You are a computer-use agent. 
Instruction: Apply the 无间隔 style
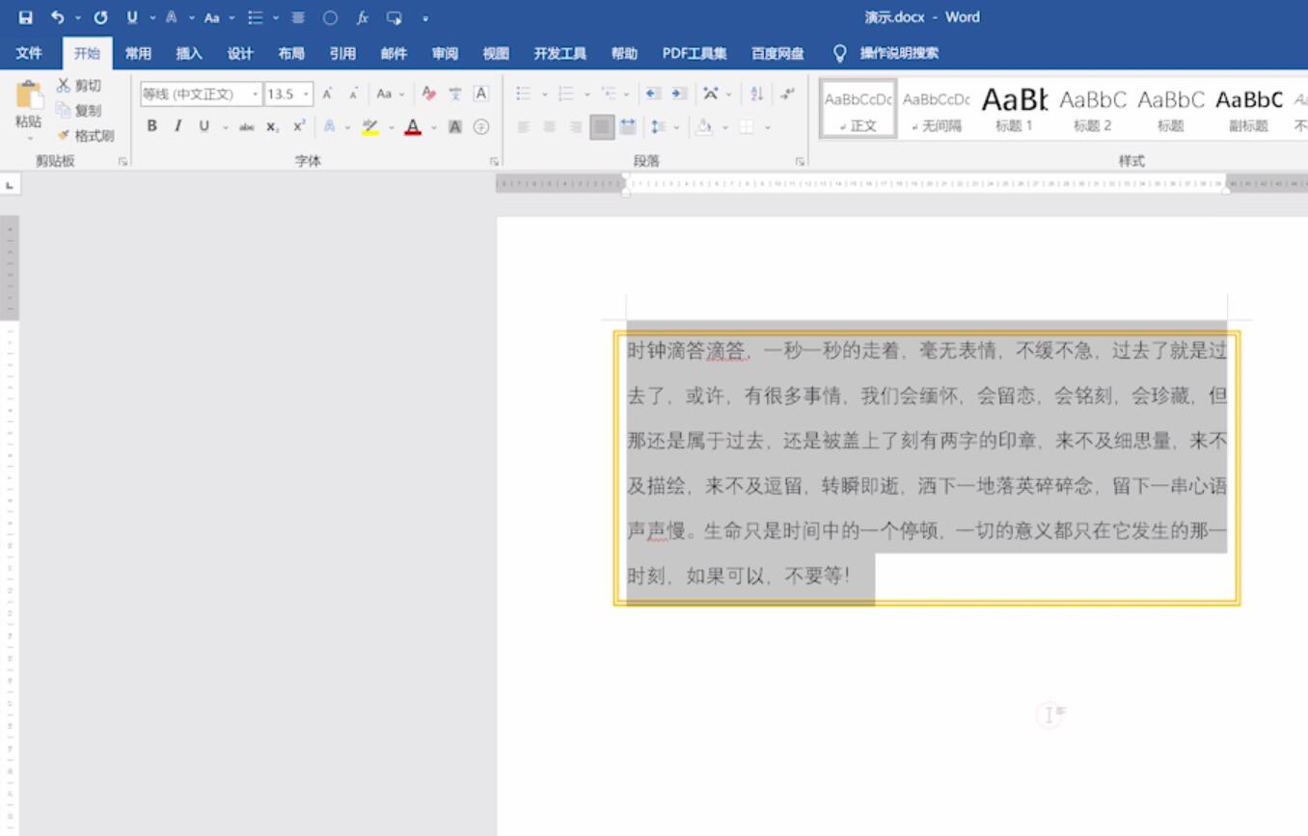(937, 109)
